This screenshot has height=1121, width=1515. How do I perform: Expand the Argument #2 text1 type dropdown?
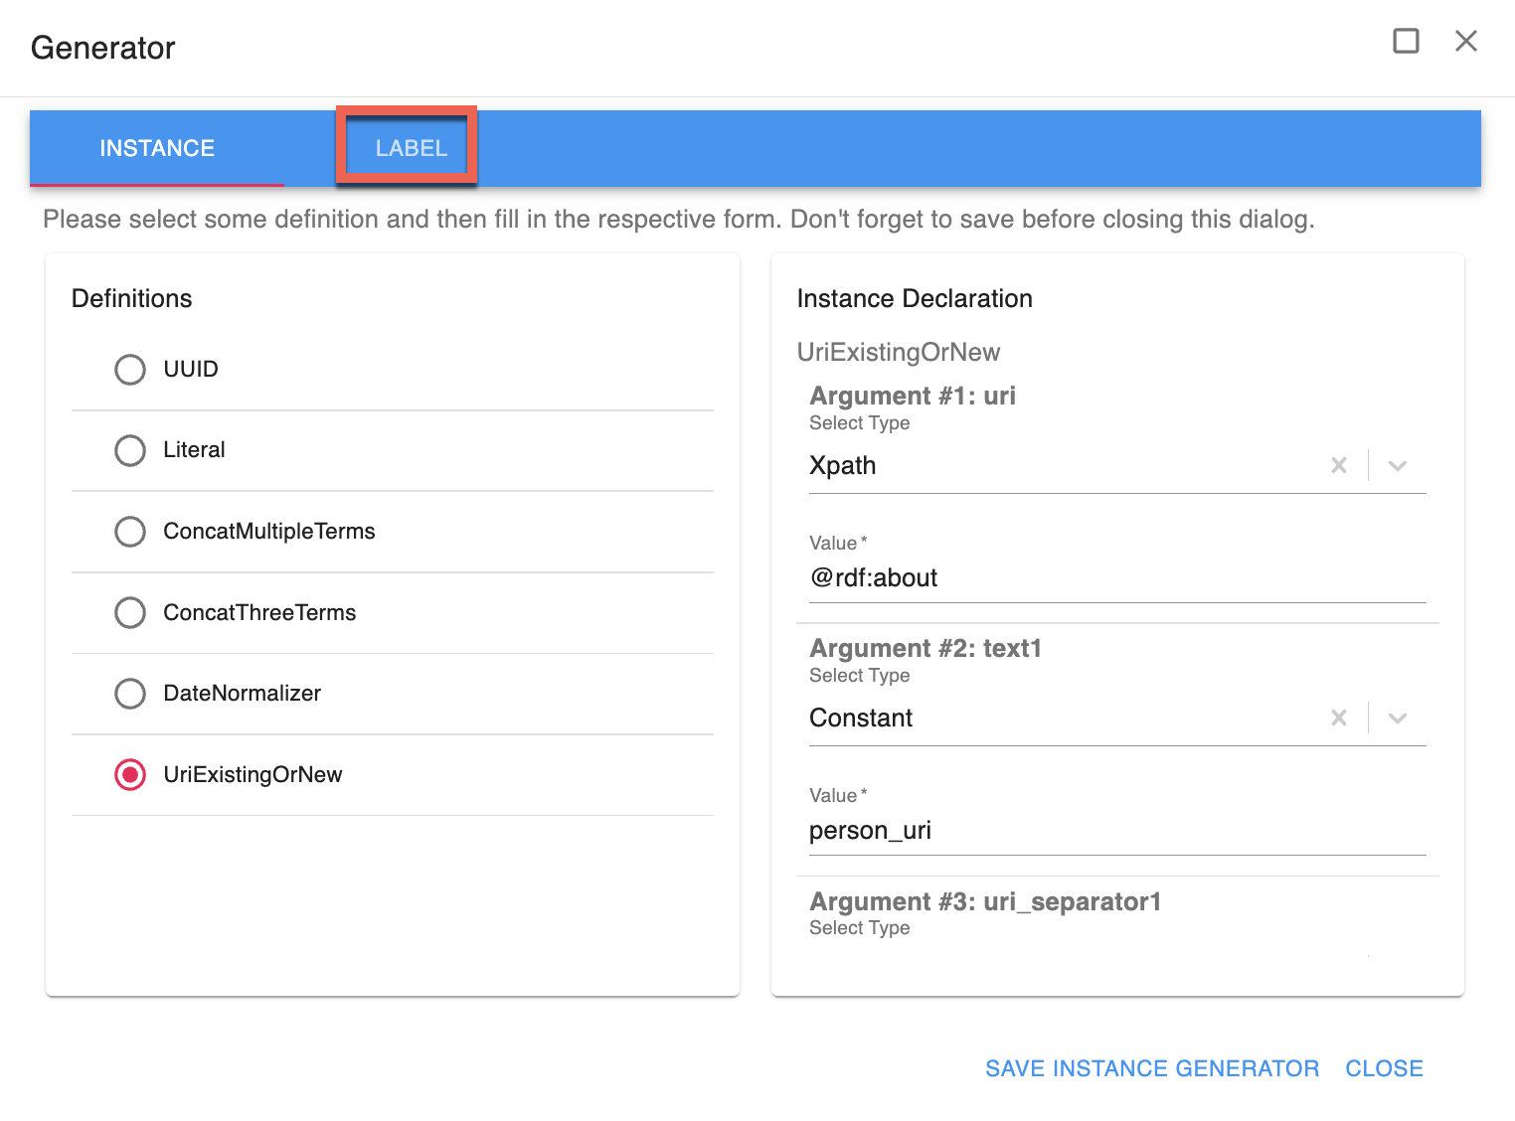[1397, 718]
